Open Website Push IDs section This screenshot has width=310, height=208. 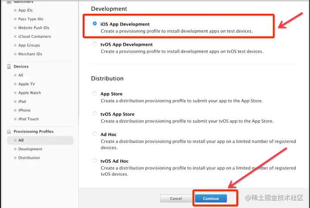[x=34, y=28]
